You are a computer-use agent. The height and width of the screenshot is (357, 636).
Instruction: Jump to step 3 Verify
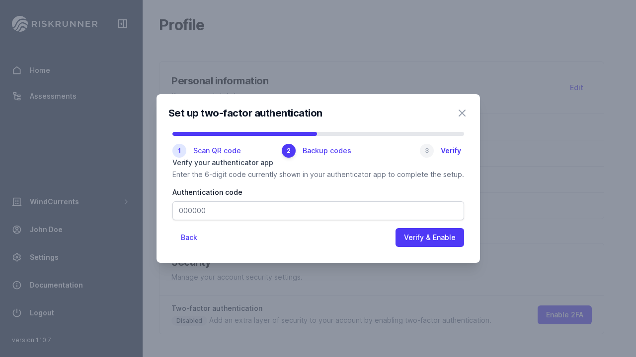click(441, 151)
